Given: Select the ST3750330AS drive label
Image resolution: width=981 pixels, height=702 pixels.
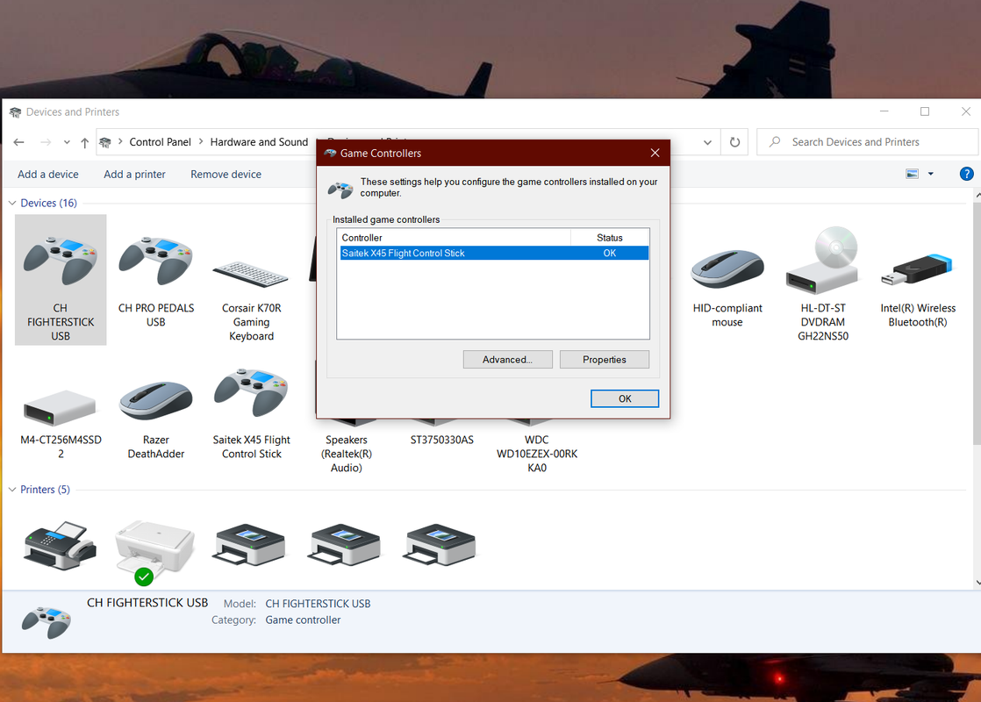Looking at the screenshot, I should coord(441,440).
